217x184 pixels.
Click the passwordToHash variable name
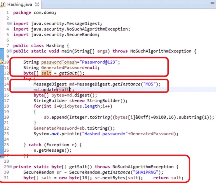click(59, 62)
